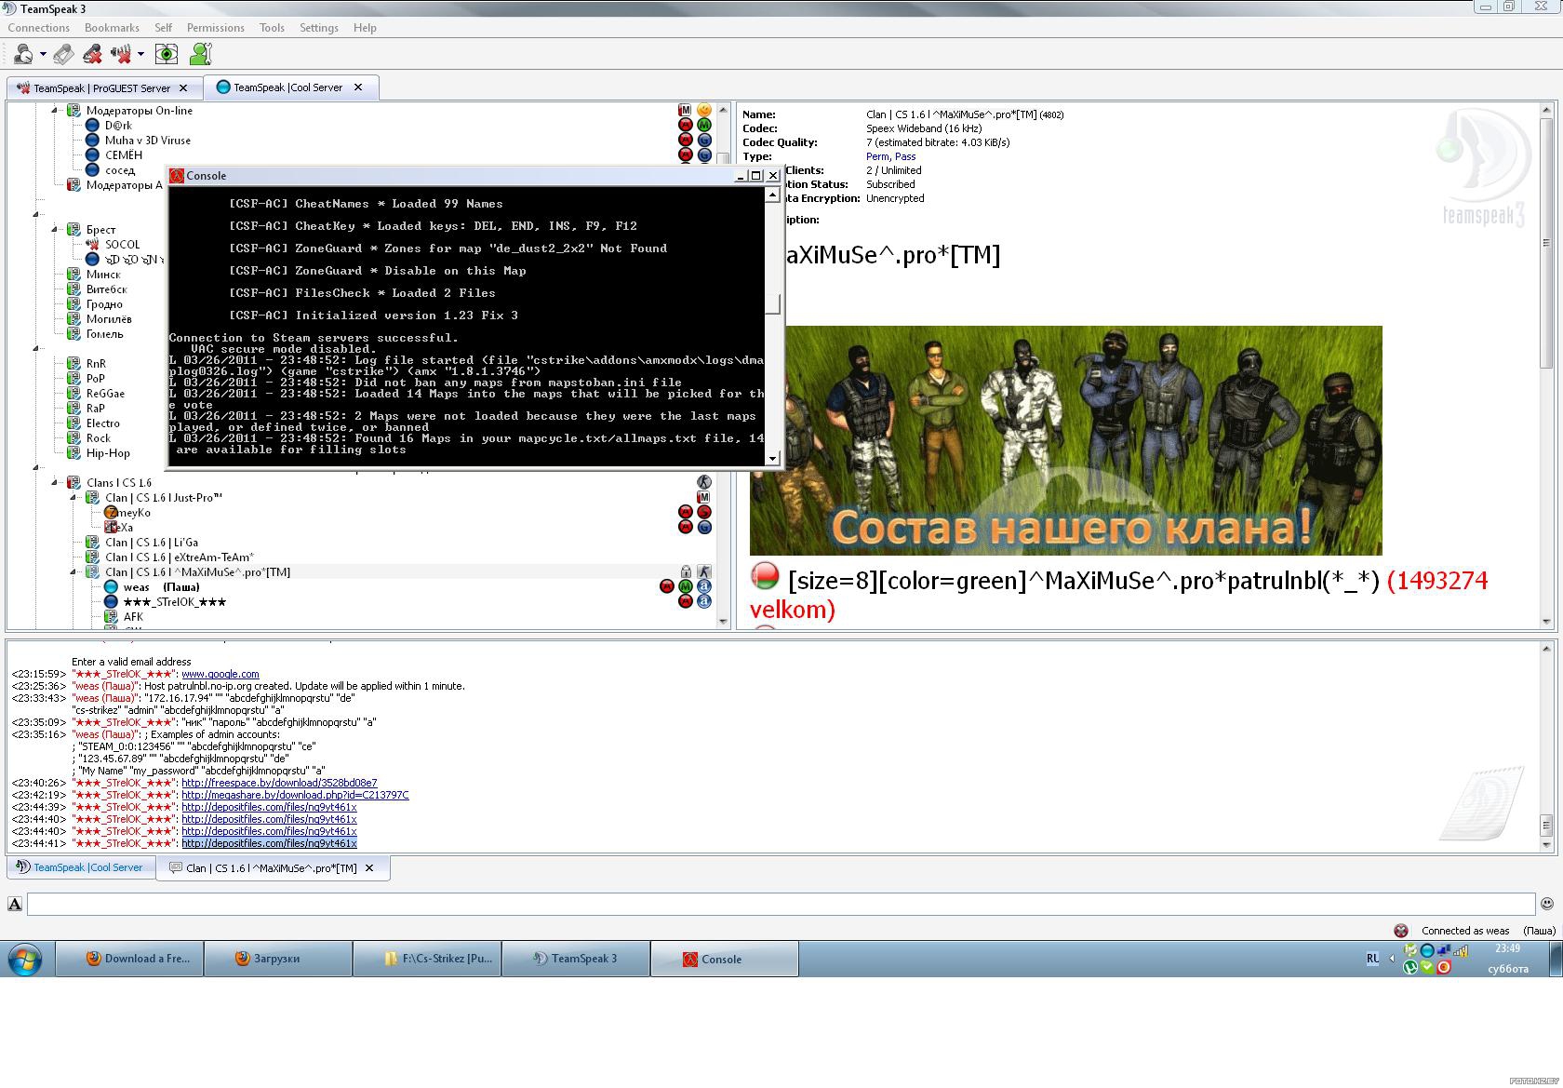The width and height of the screenshot is (1563, 1088).
Task: Click the Hip-Hop channel icon
Action: point(73,453)
